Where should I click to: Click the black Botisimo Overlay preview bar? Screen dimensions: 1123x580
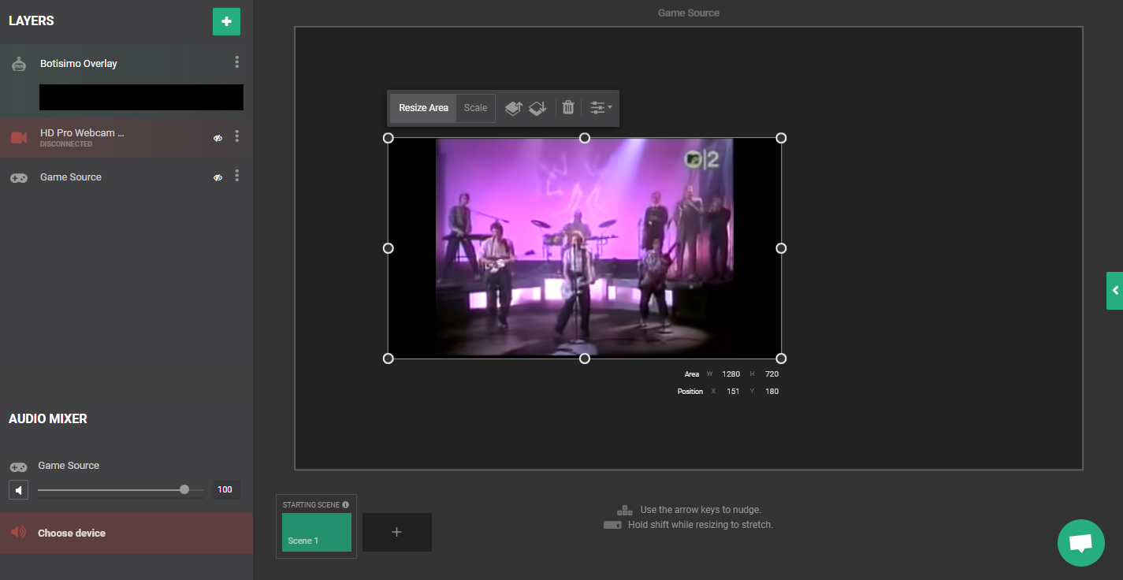pyautogui.click(x=141, y=97)
